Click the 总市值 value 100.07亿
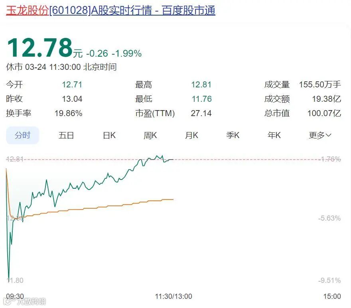This screenshot has height=308, width=351. coord(324,113)
